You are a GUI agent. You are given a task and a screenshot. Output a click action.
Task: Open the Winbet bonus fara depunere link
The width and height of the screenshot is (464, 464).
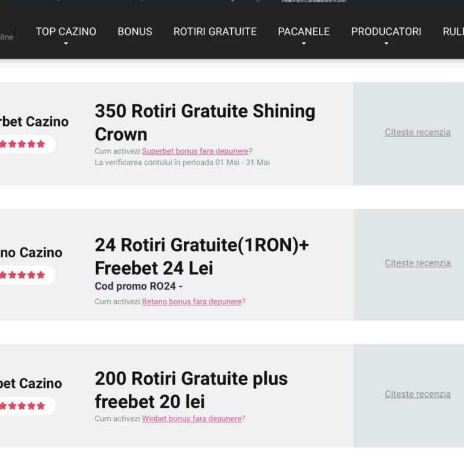coord(192,419)
